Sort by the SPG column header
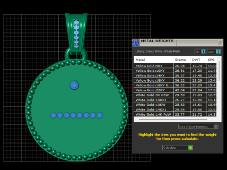This screenshot has width=227, height=170. click(211, 60)
